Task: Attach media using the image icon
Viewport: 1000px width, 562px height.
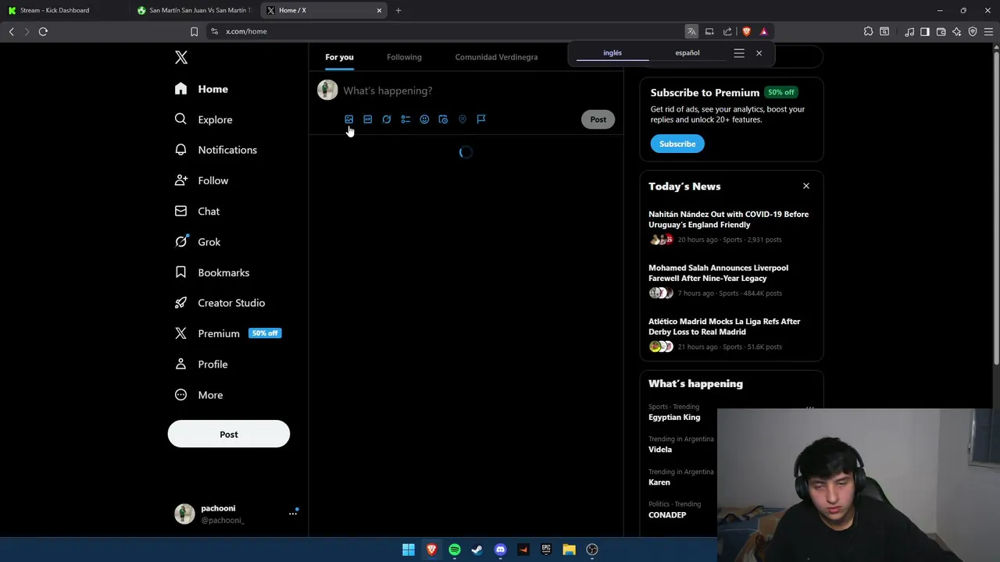Action: pos(348,119)
